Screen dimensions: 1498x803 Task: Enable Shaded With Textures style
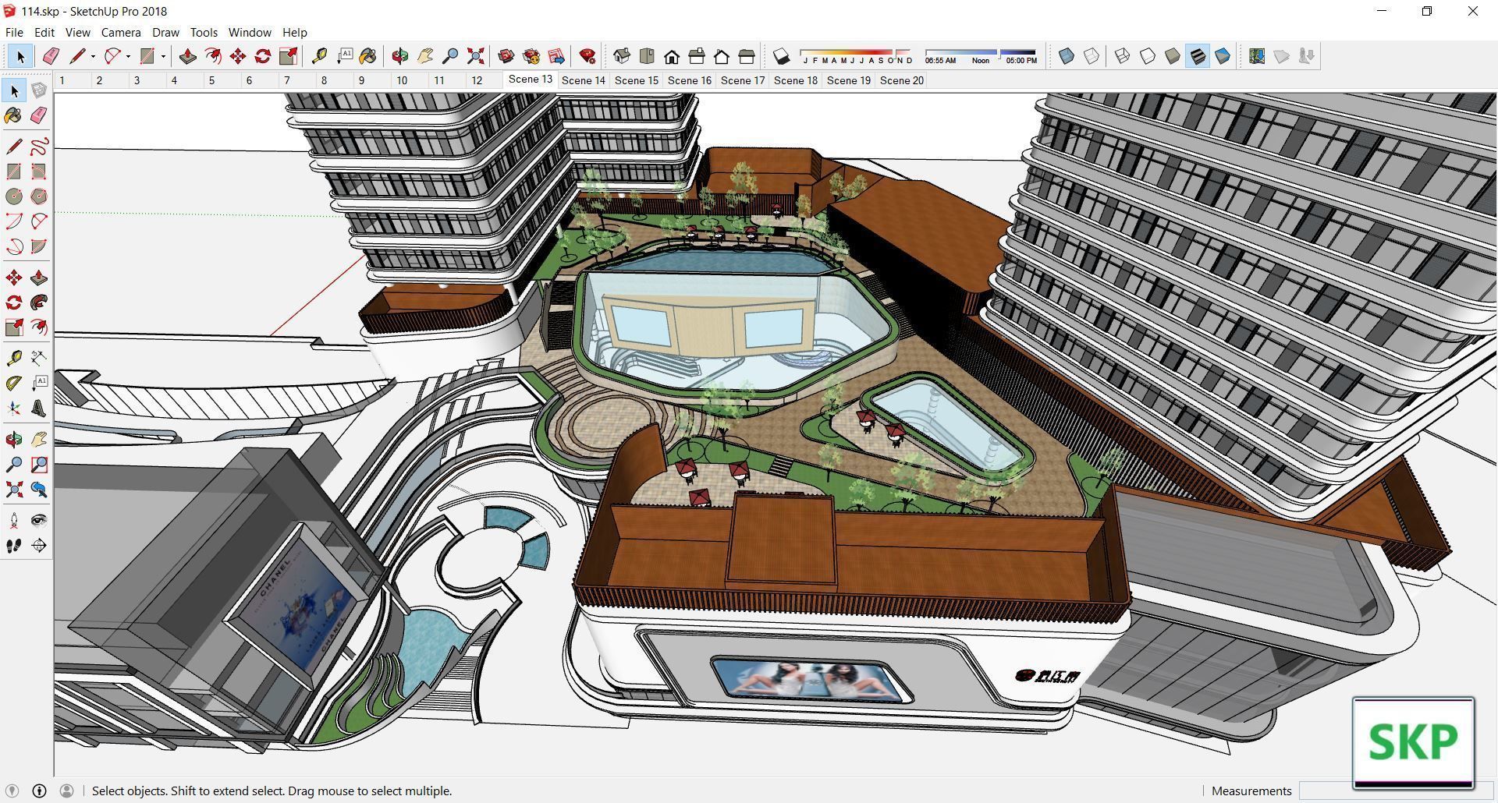pos(1198,56)
